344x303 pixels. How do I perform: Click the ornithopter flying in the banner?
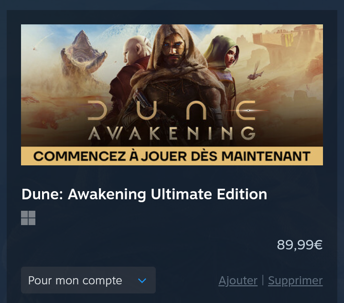(x=256, y=72)
